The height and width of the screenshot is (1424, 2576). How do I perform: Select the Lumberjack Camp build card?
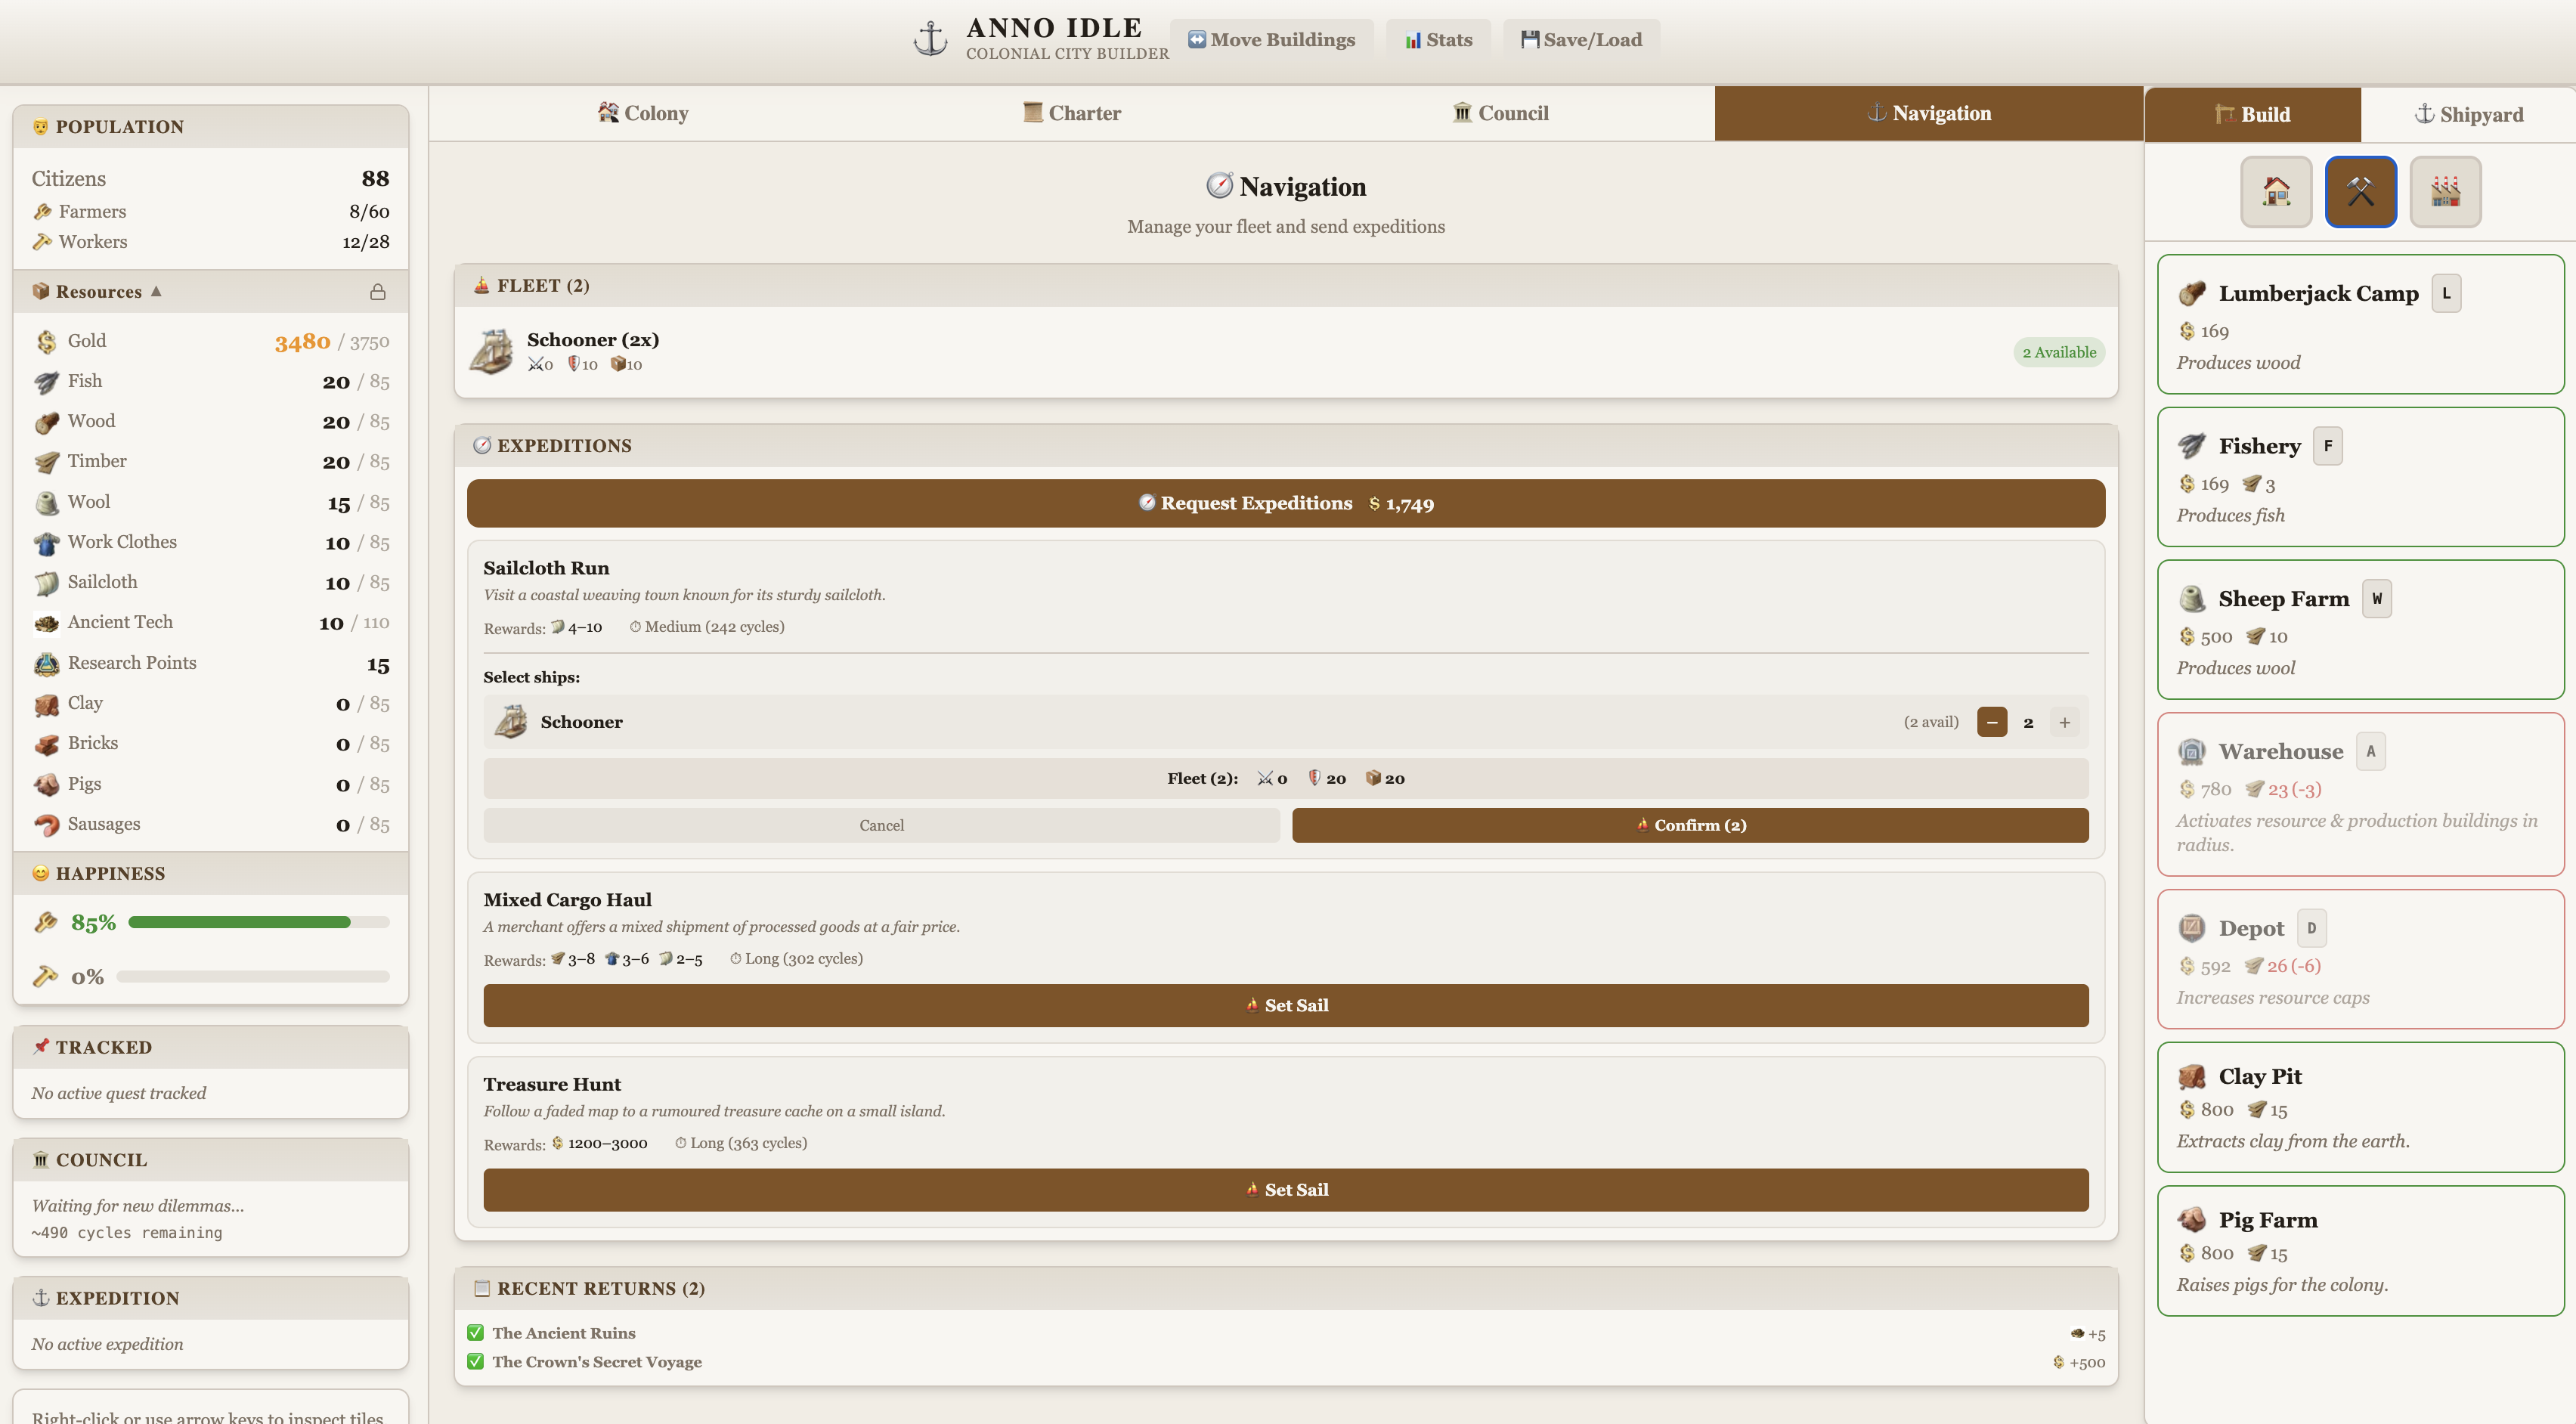tap(2360, 324)
